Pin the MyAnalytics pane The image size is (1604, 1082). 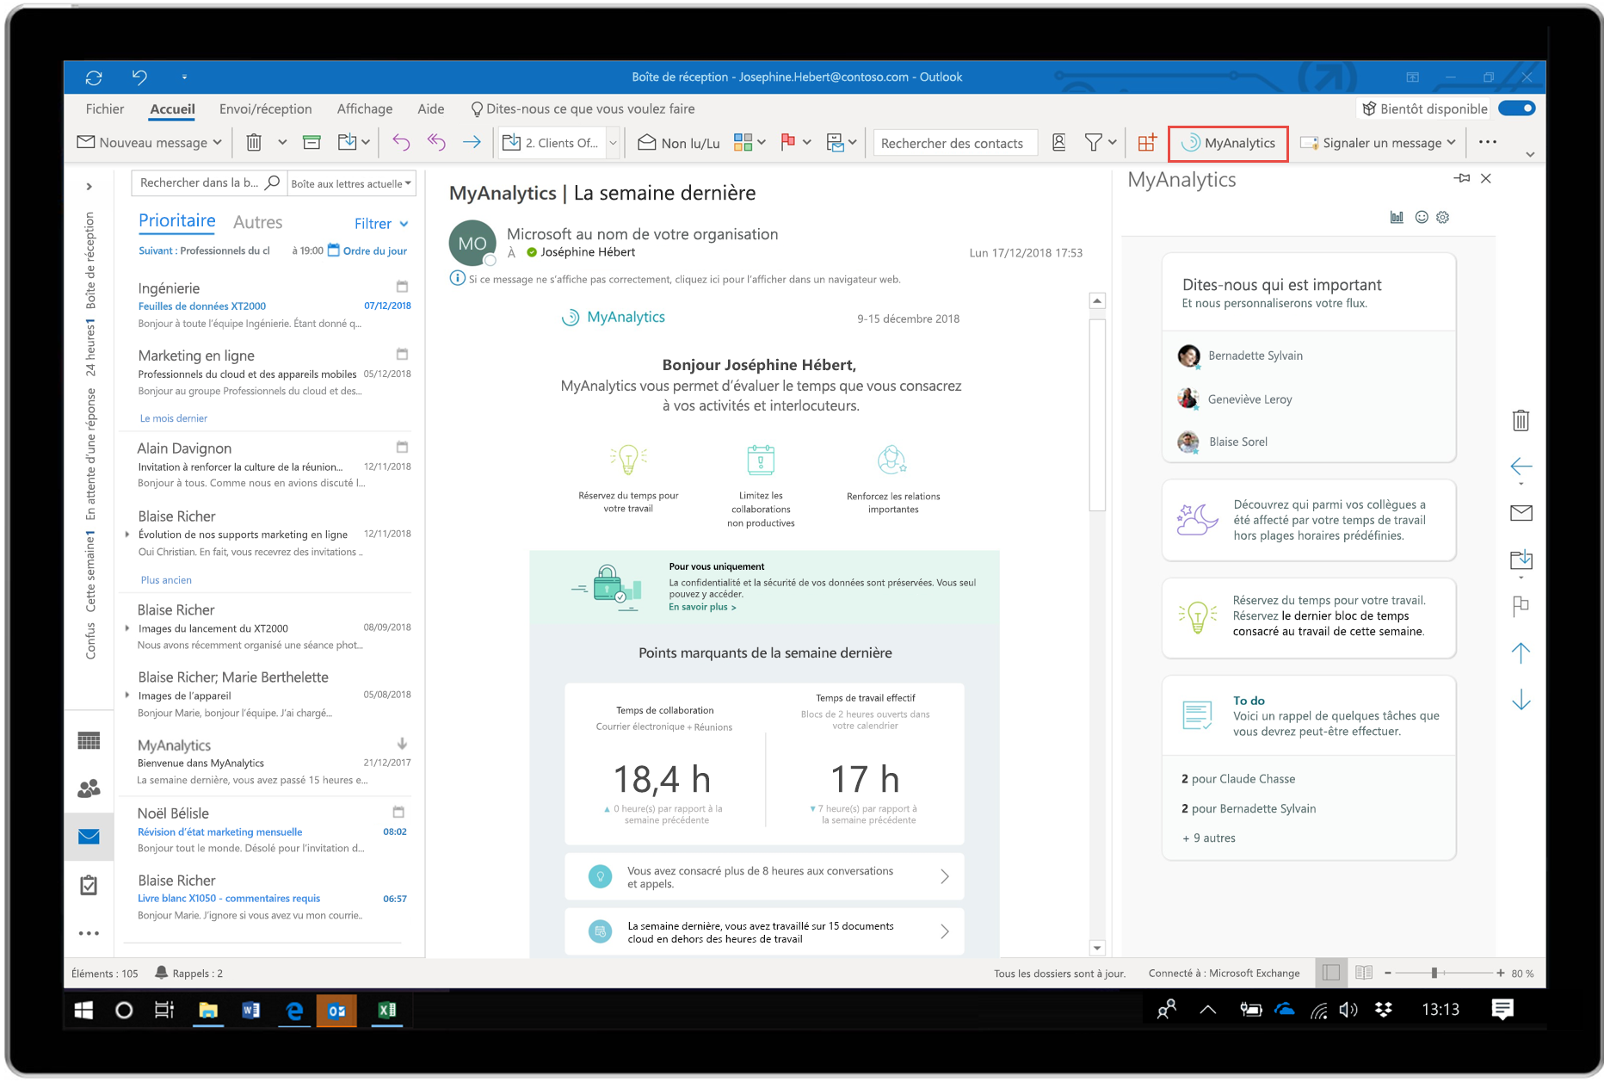[x=1463, y=178]
